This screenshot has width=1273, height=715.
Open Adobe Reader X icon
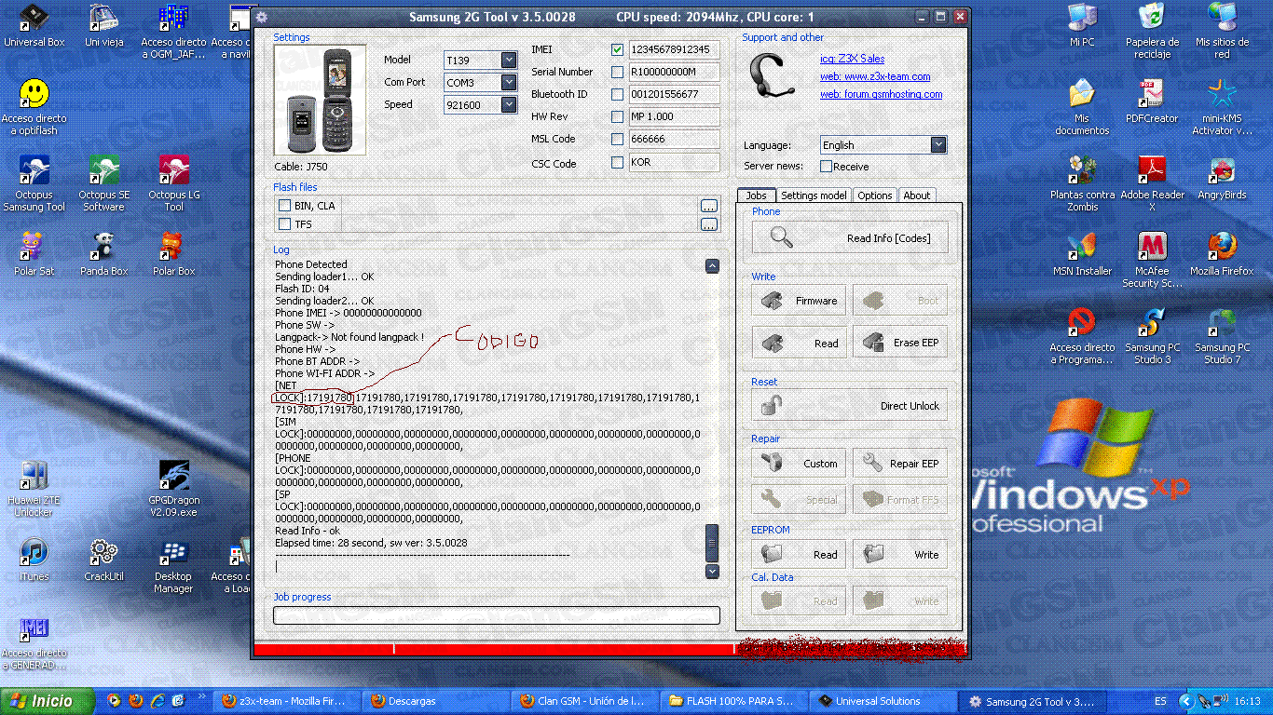coord(1152,183)
